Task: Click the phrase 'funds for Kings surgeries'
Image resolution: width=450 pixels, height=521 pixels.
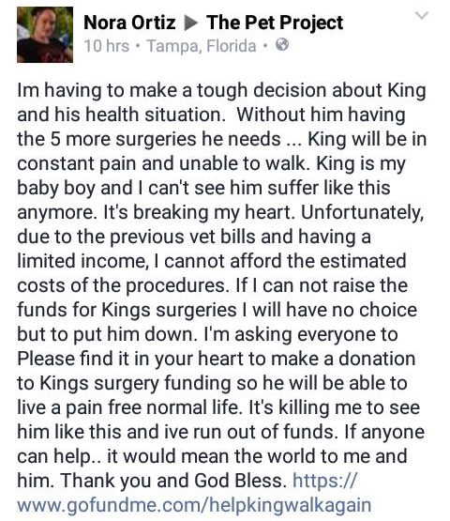Action: (x=127, y=310)
